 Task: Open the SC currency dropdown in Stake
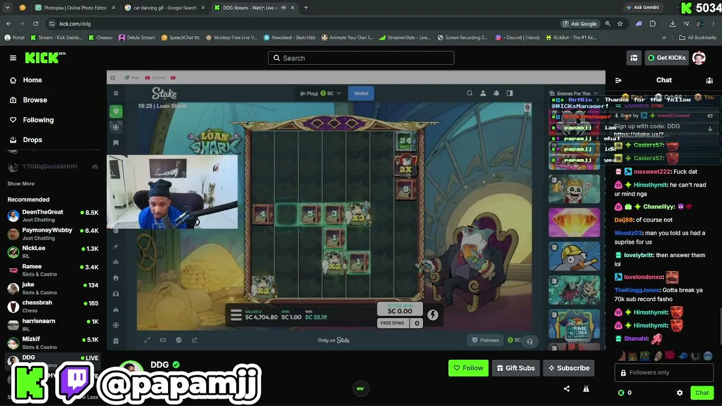[331, 93]
